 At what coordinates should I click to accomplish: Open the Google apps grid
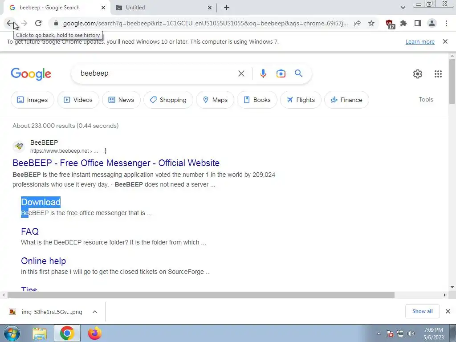[438, 74]
